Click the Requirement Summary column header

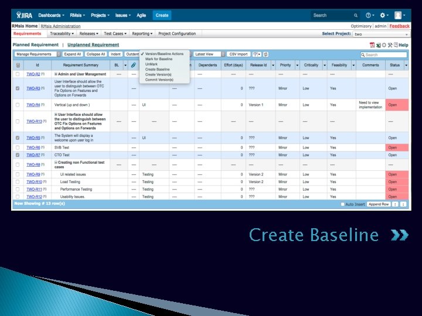click(80, 65)
